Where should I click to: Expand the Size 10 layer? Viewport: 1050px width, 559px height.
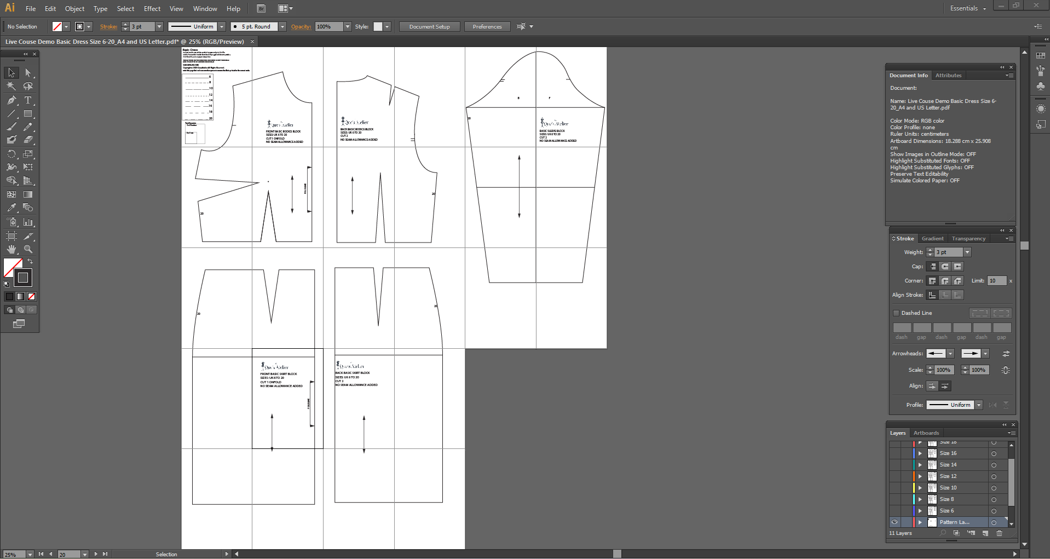click(x=920, y=488)
